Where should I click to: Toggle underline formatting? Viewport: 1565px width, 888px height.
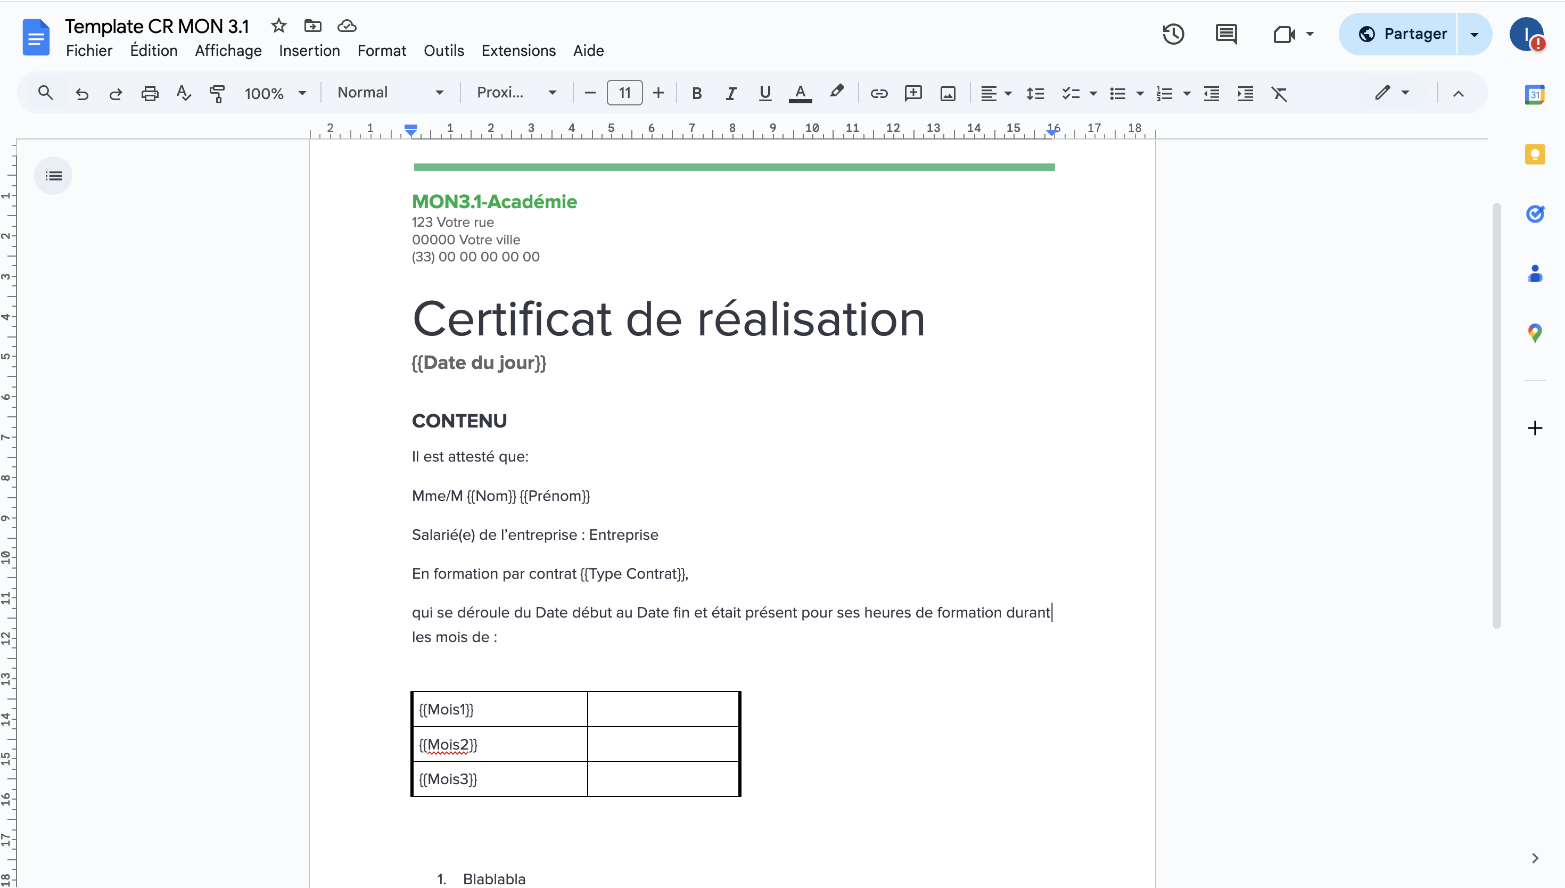[x=764, y=93]
